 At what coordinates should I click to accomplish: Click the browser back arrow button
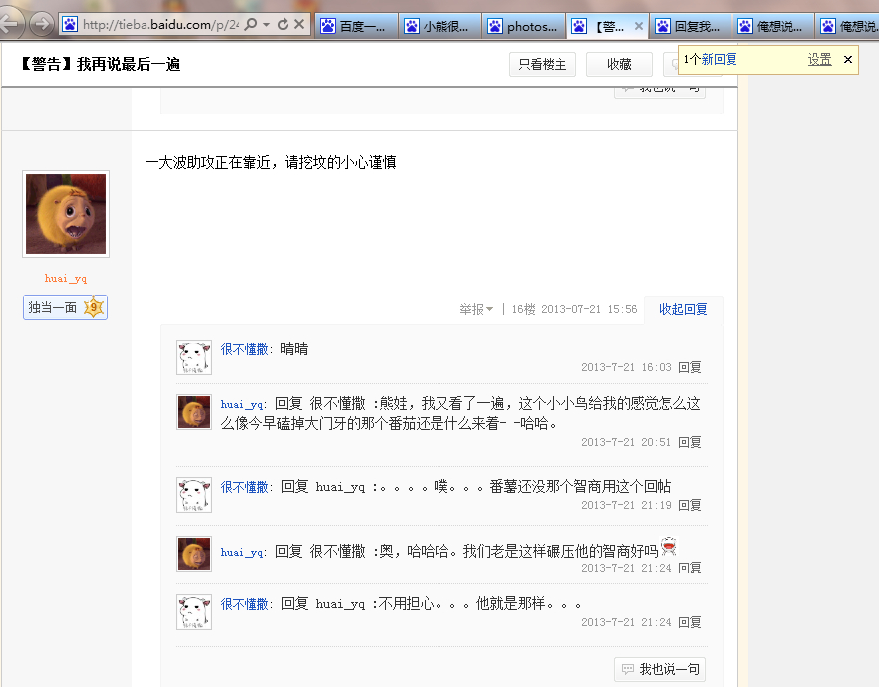(10, 24)
